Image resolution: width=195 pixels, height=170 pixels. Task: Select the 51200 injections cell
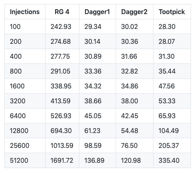[x=19, y=160]
